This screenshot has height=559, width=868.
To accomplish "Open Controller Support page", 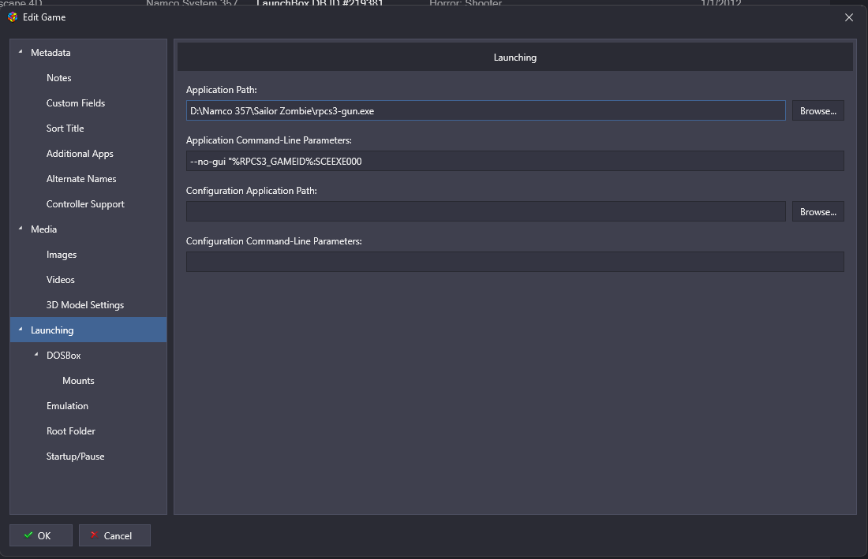I will tap(85, 204).
